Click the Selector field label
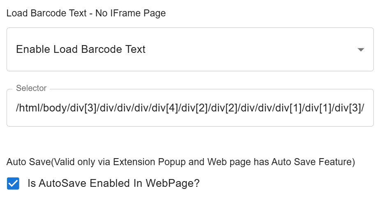The height and width of the screenshot is (202, 382). (x=31, y=88)
